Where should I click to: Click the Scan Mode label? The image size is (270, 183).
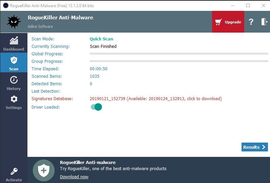[x=43, y=39]
